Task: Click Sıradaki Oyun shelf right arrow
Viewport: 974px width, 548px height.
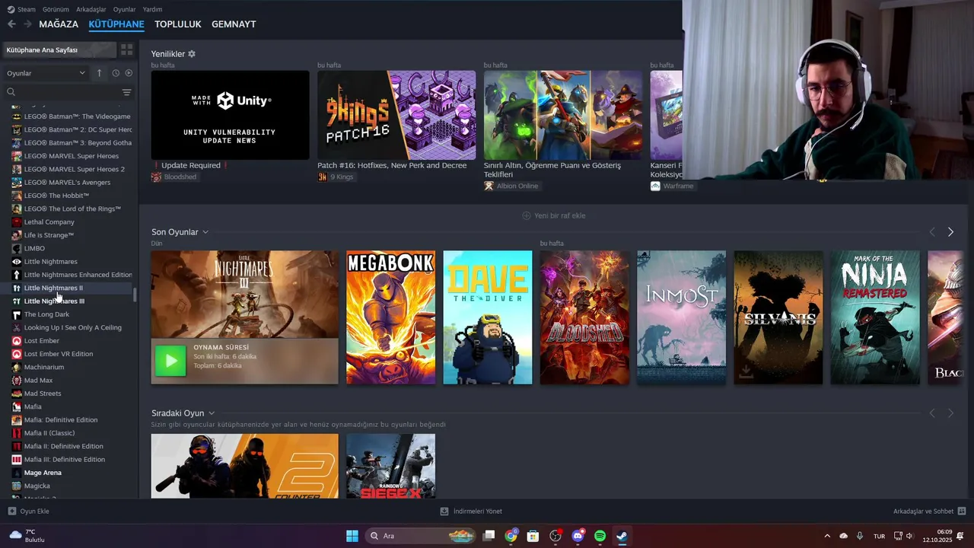Action: tap(950, 413)
